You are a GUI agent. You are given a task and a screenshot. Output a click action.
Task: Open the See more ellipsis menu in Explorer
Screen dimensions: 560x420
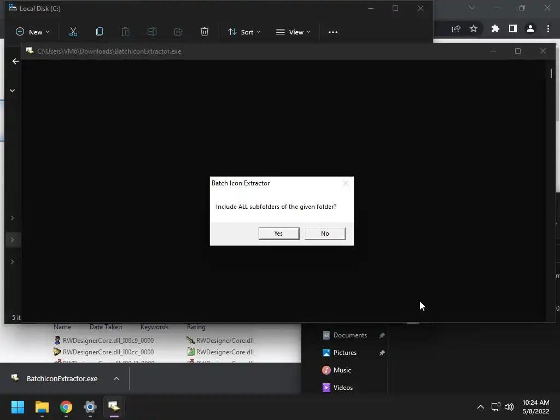coord(333,32)
